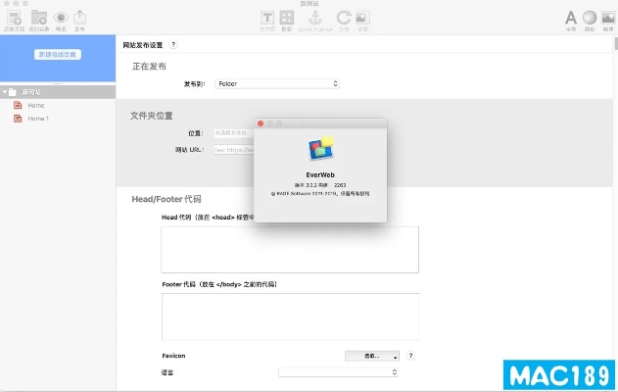Open the colors wheel icon
This screenshot has width=618, height=392.
590,17
